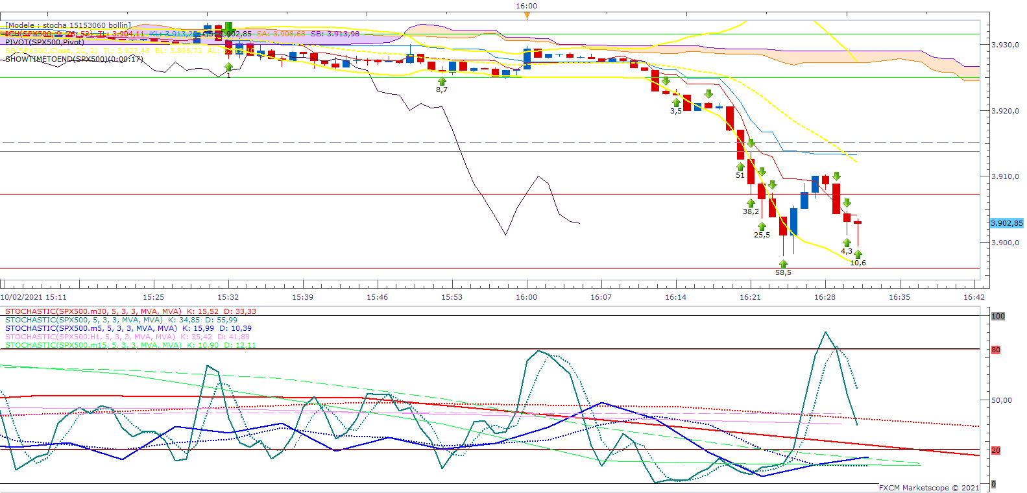The image size is (1027, 493).
Task: Select the up arrow marked 38,2
Action: click(x=751, y=203)
